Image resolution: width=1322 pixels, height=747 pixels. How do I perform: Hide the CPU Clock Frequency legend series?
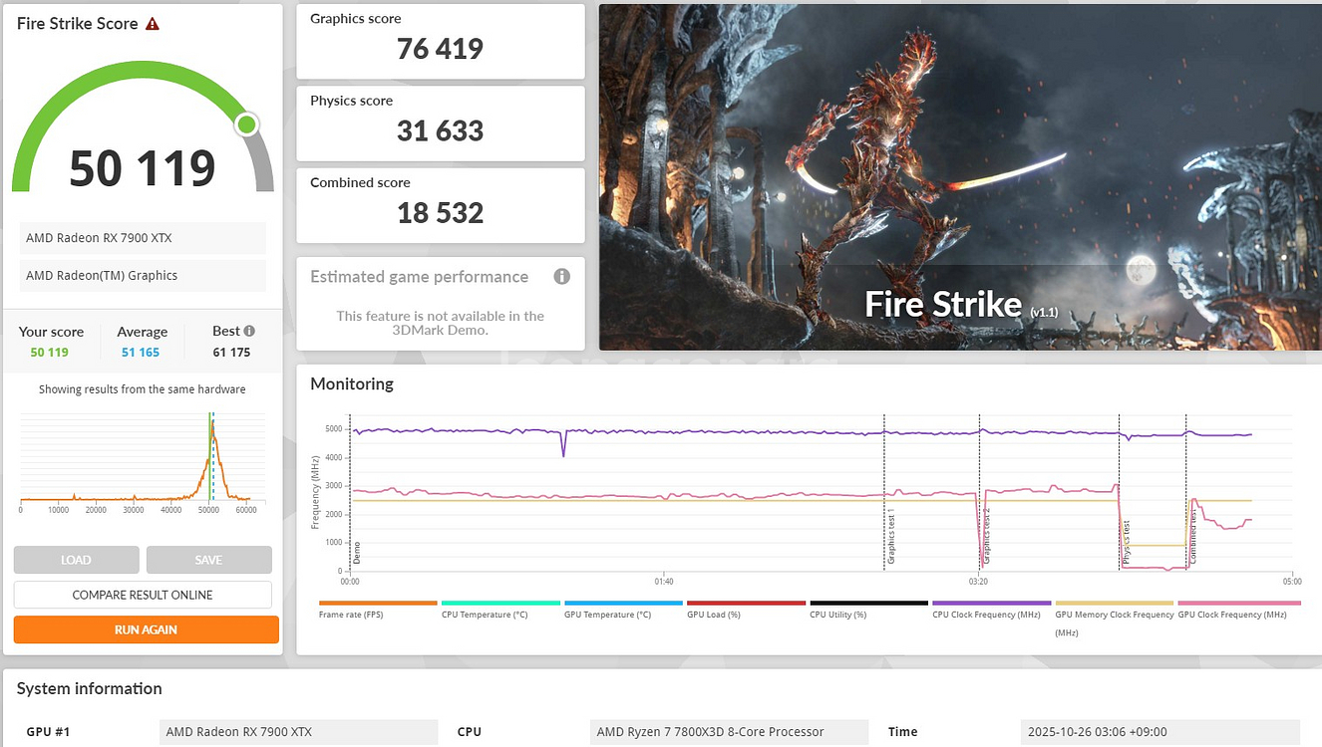[x=991, y=604]
